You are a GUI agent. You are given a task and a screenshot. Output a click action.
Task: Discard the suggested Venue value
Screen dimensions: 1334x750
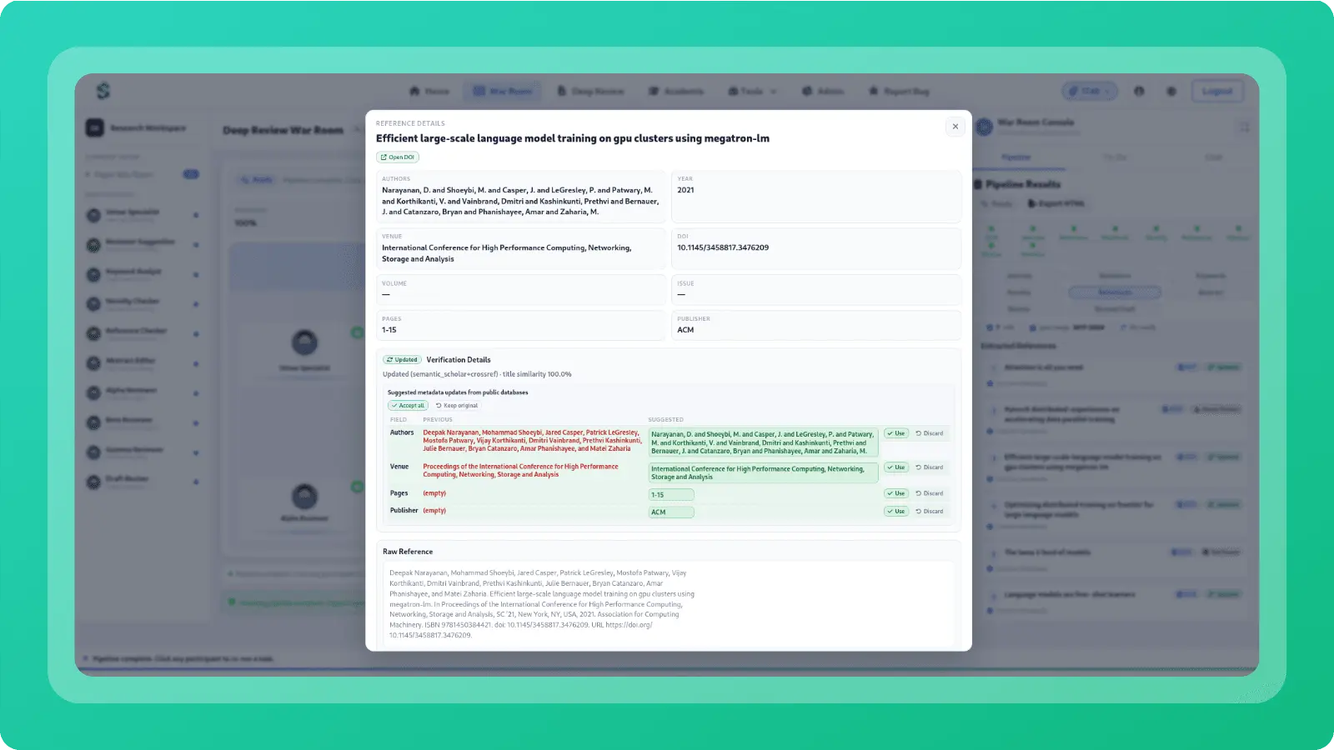pos(930,467)
